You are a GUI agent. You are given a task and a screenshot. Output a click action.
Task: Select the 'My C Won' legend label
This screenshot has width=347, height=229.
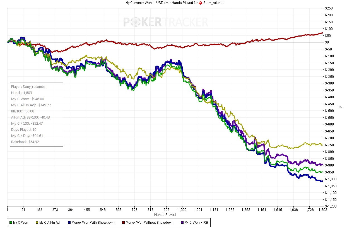point(21,223)
